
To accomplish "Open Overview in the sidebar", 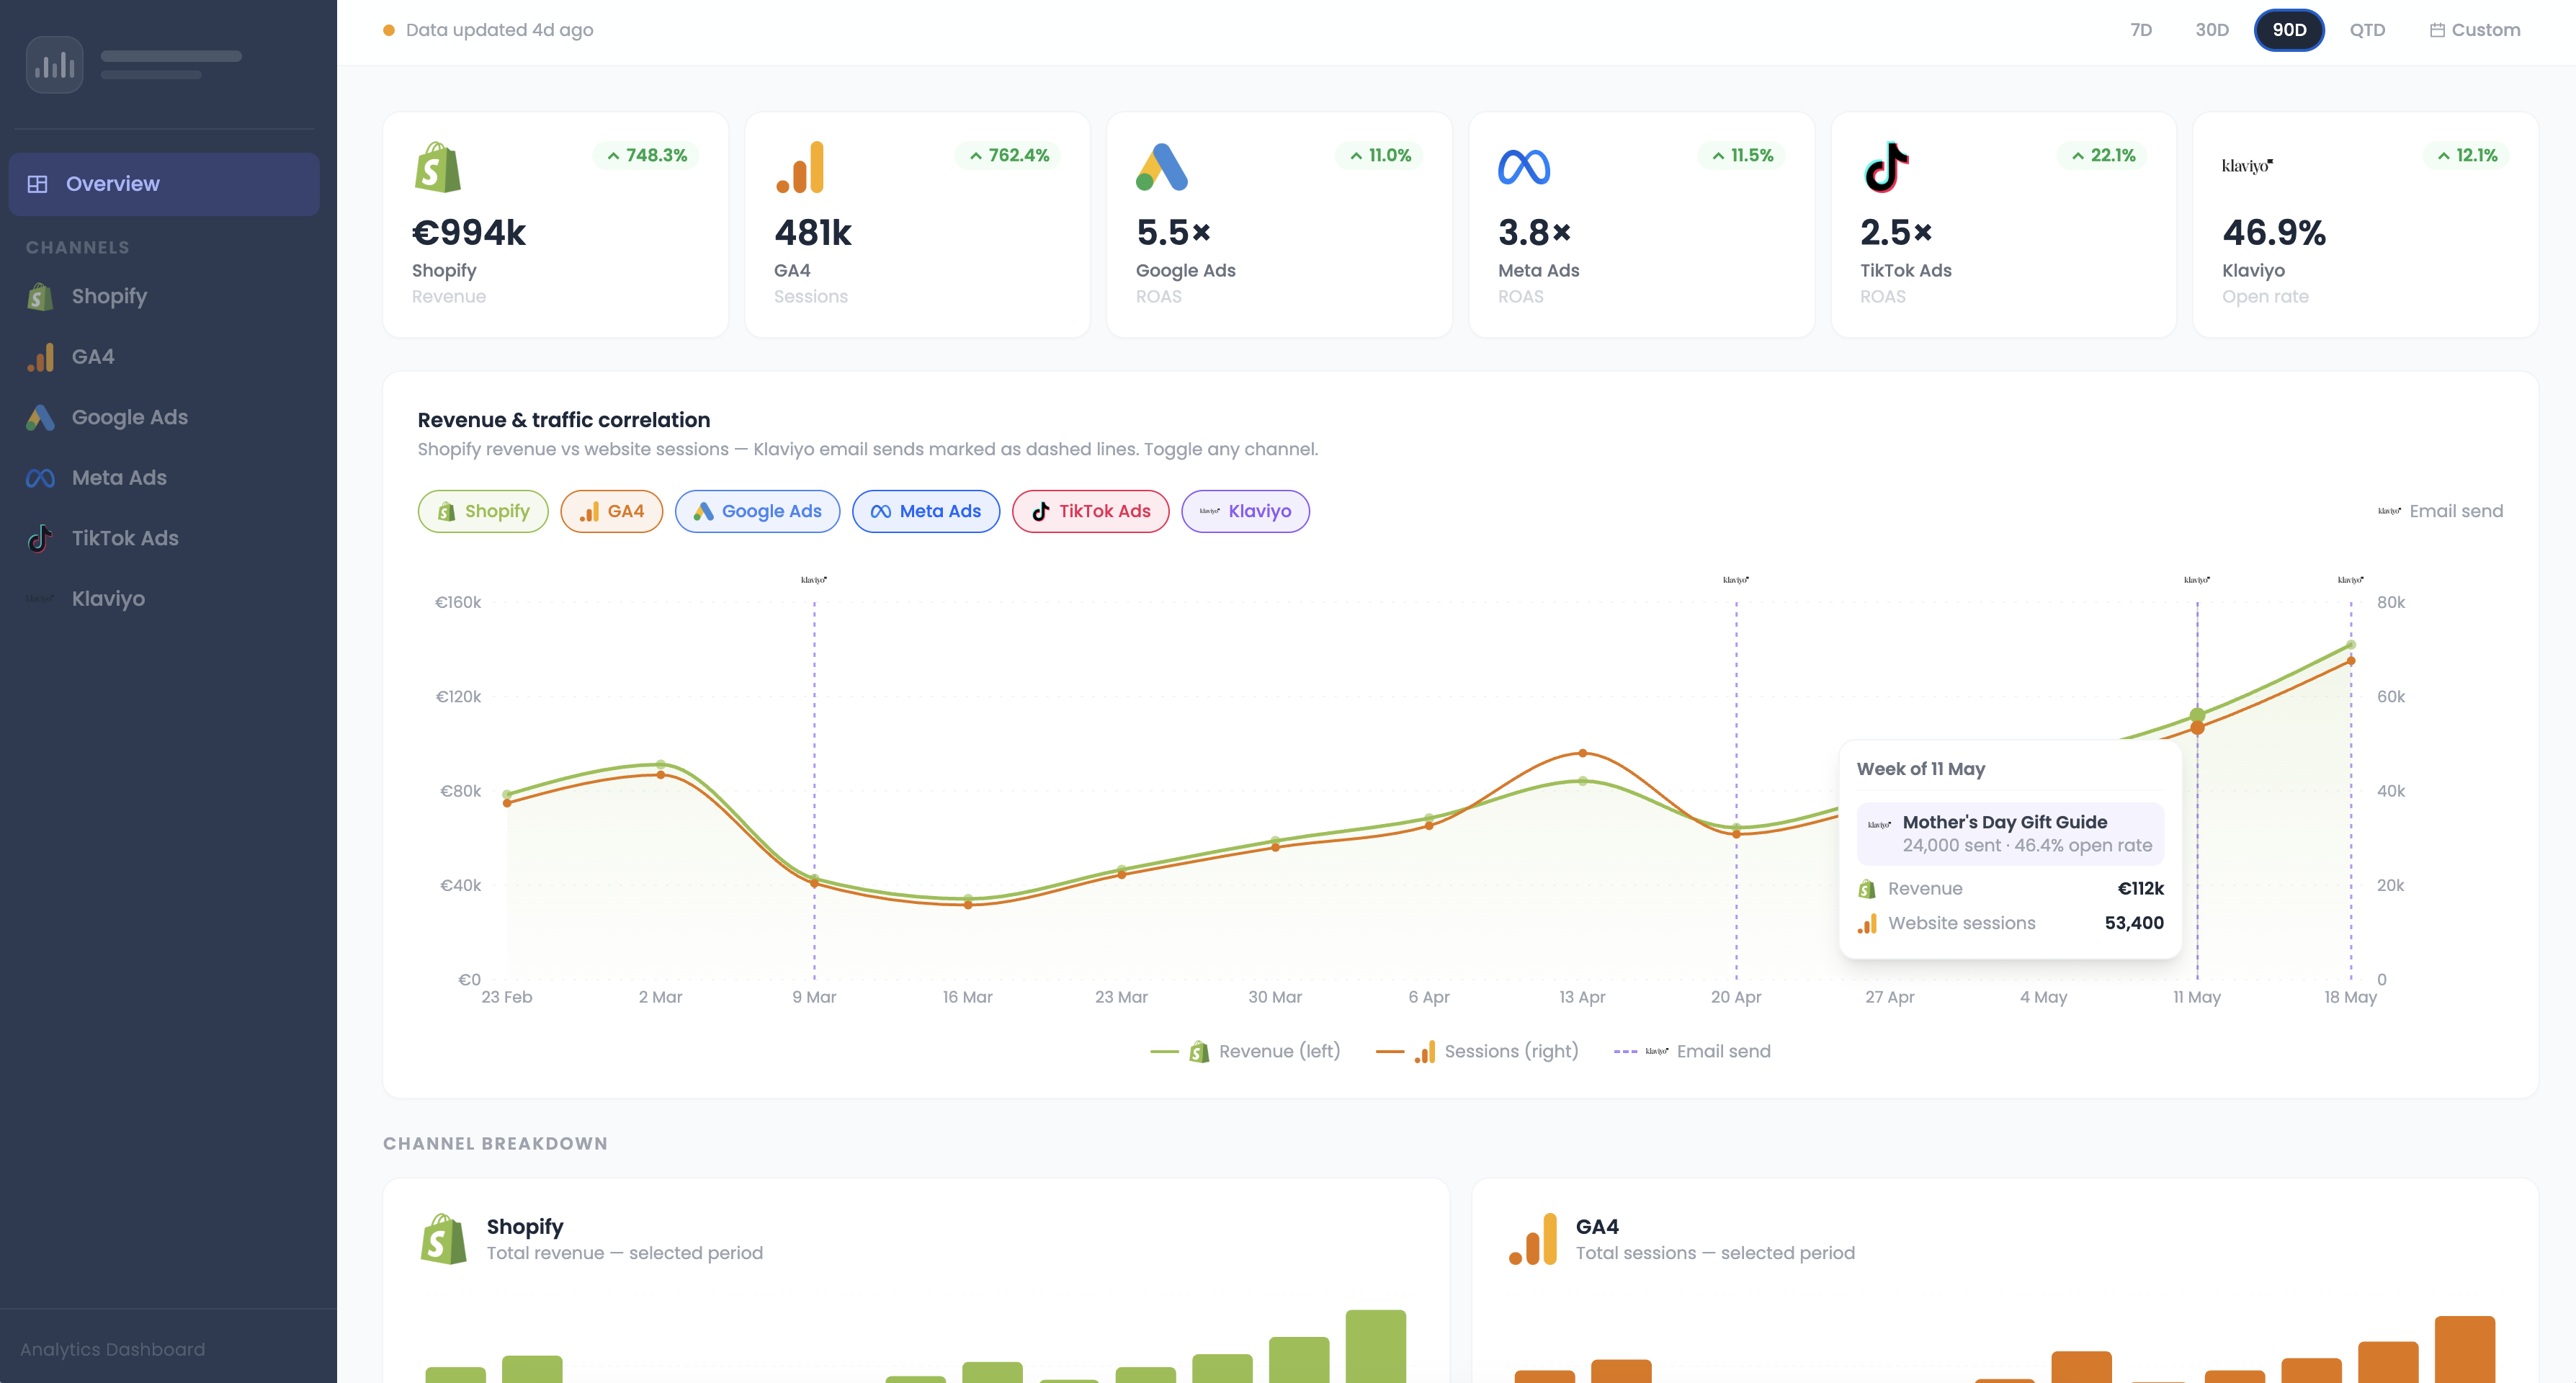I will [164, 184].
